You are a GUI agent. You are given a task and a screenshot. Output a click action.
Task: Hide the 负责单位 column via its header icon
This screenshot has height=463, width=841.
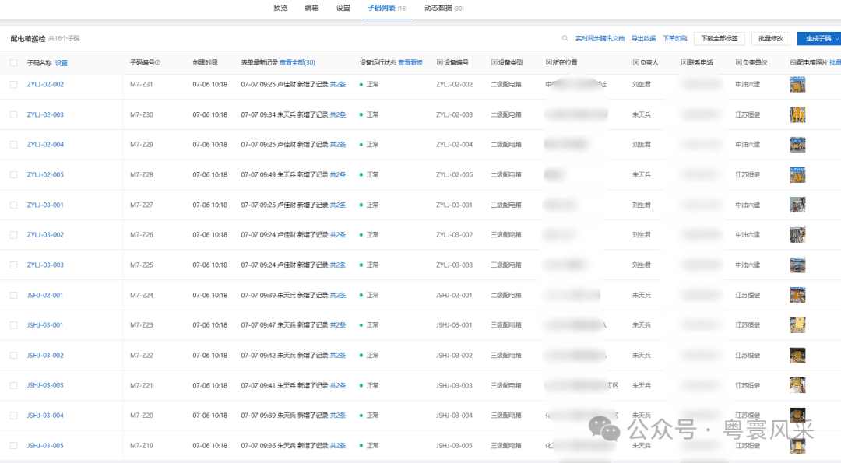pos(738,63)
